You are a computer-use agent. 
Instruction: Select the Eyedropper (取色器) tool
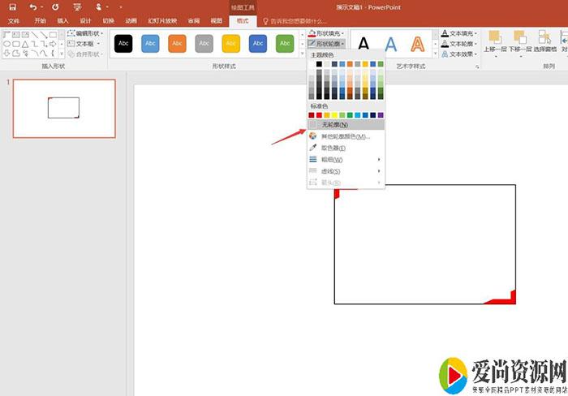tap(333, 148)
